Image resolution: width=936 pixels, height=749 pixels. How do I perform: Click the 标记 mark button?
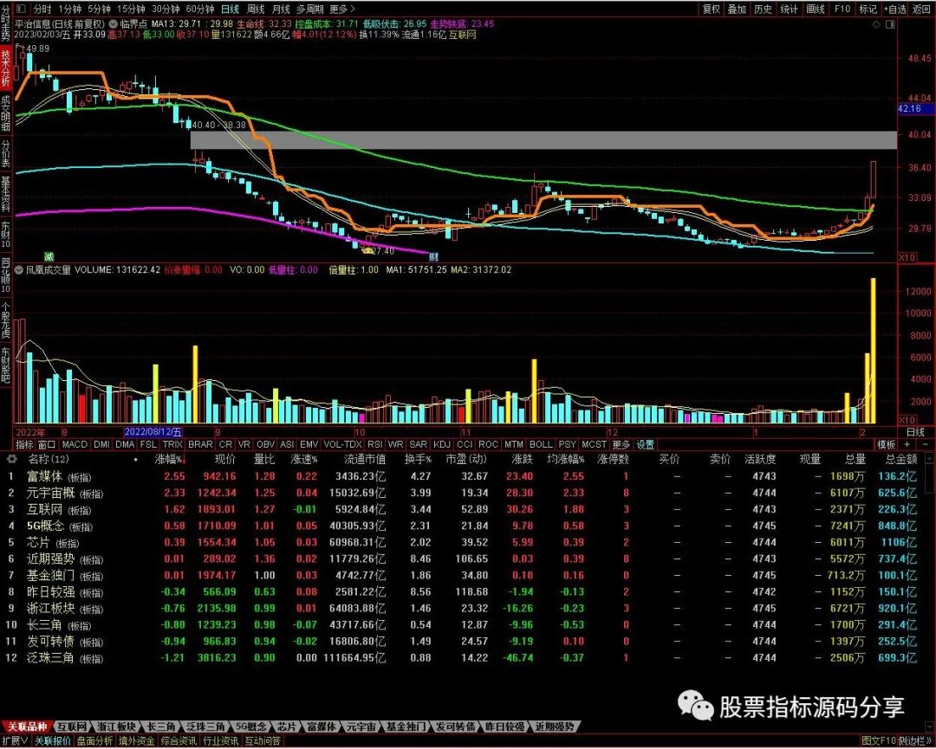point(868,9)
